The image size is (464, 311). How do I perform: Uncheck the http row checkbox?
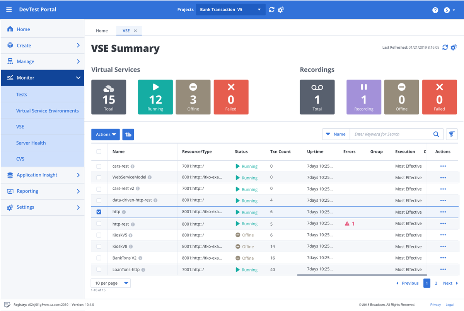(x=99, y=212)
